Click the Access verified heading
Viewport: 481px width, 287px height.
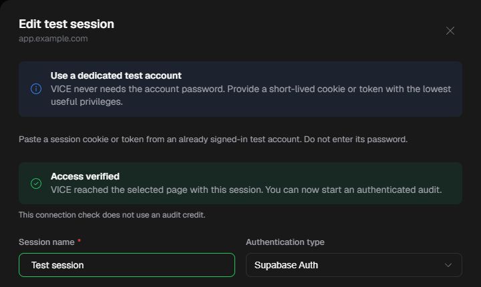coord(85,176)
